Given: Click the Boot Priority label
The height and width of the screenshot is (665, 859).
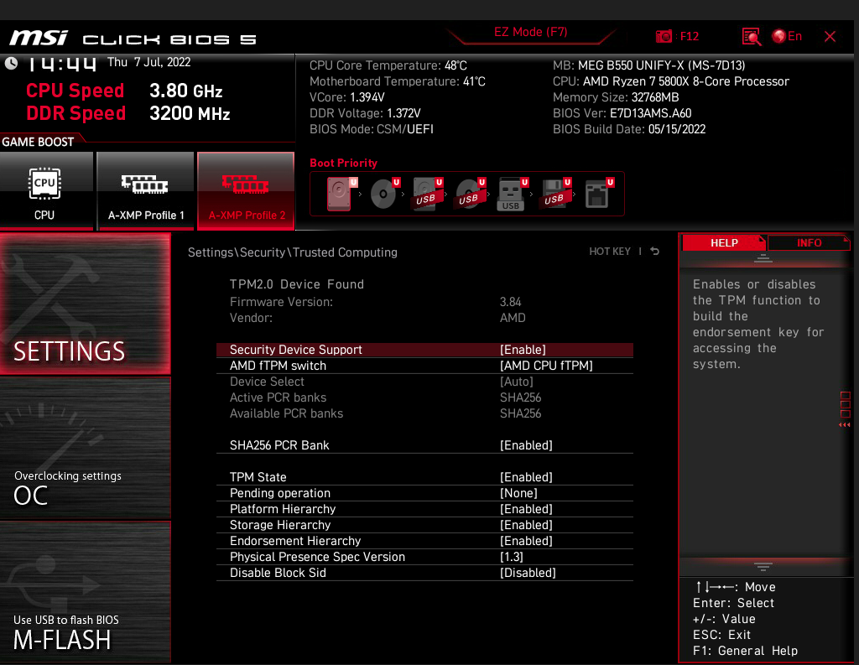Looking at the screenshot, I should (343, 163).
